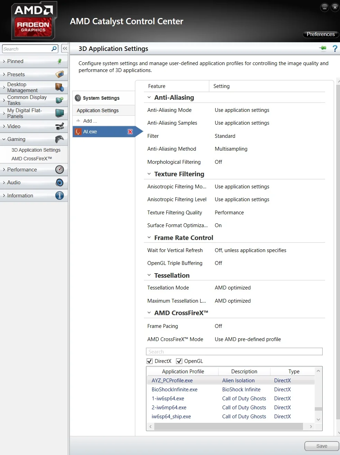Image resolution: width=340 pixels, height=455 pixels.
Task: Expand the Pinned sidebar category
Action: click(34, 61)
